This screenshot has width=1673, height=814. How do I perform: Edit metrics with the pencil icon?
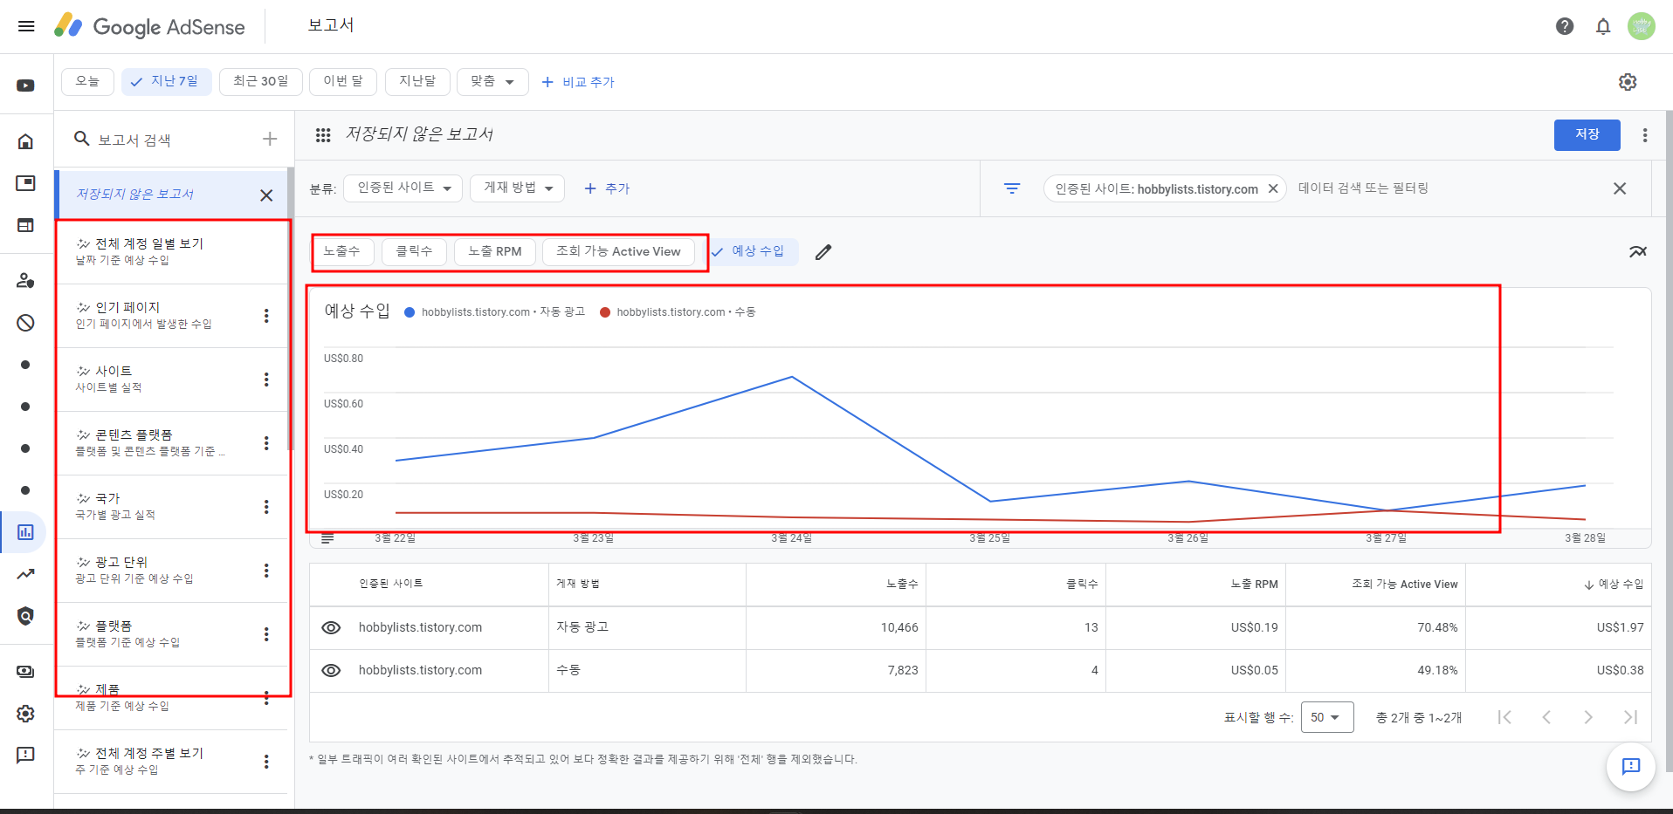[x=823, y=252]
